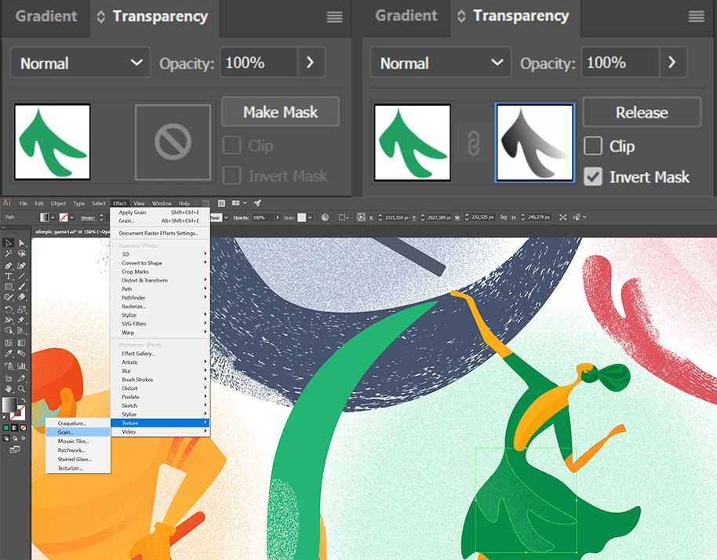Select the Eyedropper tool
Viewport: 717px width, 560px height.
click(8, 354)
